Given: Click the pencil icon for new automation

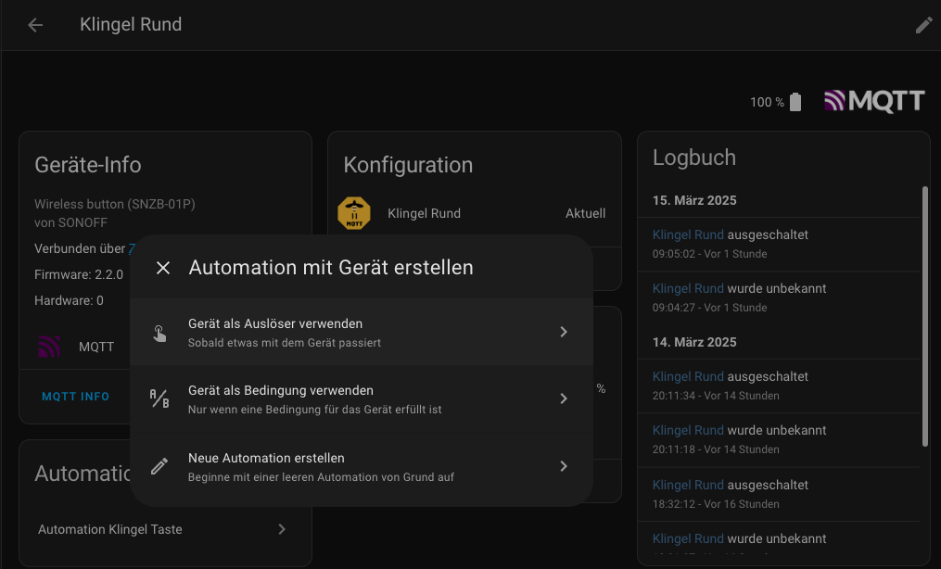Looking at the screenshot, I should coord(159,466).
